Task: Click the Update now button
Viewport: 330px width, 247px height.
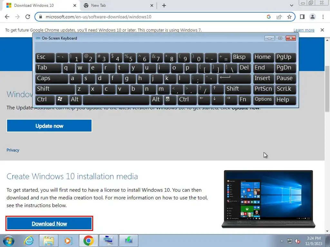Action: 49,126
